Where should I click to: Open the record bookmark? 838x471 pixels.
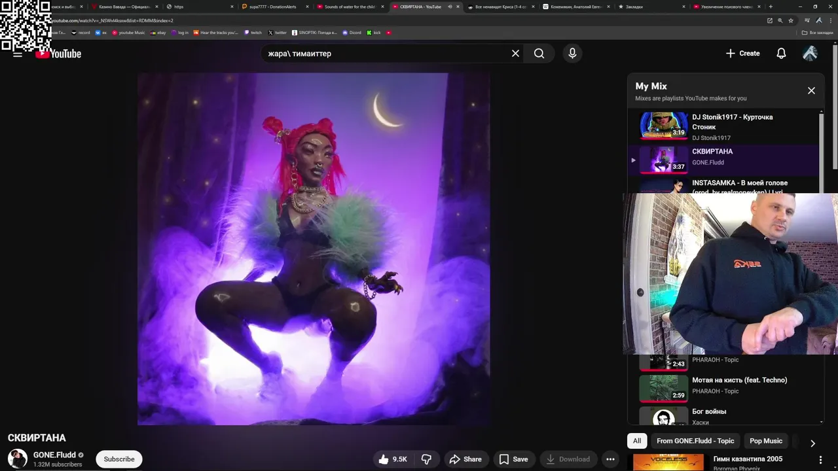pyautogui.click(x=81, y=32)
